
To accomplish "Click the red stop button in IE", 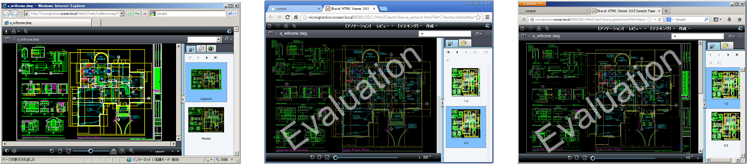I will [145, 14].
